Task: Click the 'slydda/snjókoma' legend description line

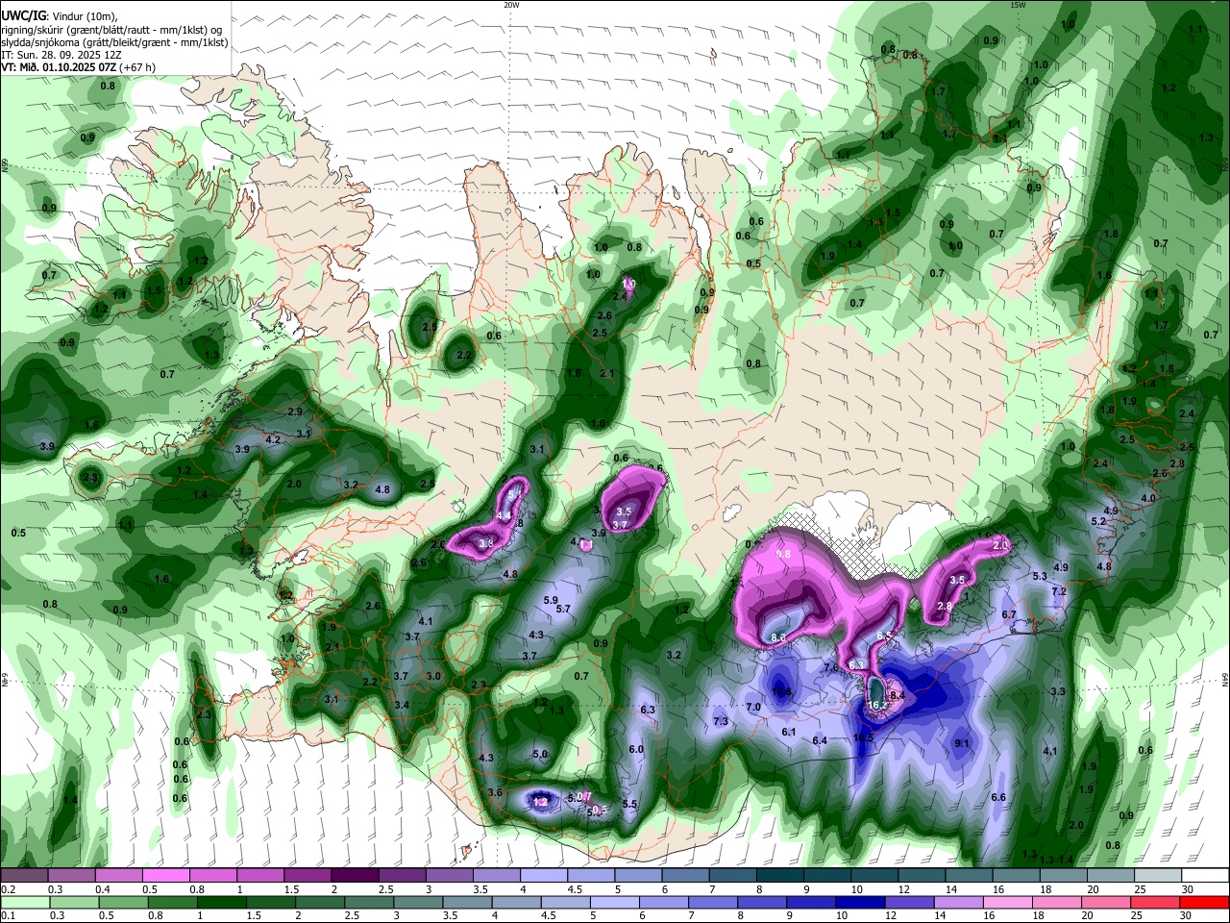Action: tap(115, 43)
